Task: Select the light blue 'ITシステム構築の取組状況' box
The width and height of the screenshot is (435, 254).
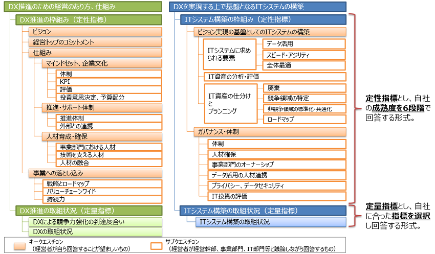Action: (x=271, y=222)
